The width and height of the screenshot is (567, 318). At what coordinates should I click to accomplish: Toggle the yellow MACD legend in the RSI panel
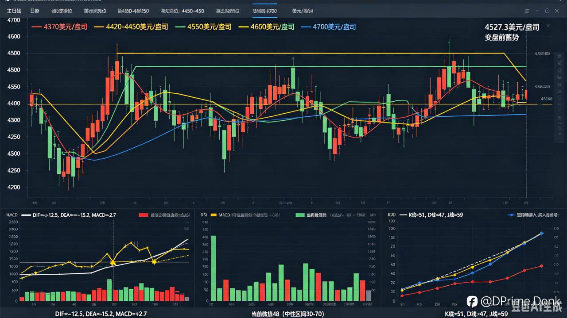pos(245,215)
